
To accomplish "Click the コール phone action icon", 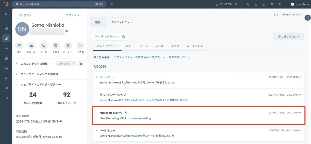I will tap(44, 46).
